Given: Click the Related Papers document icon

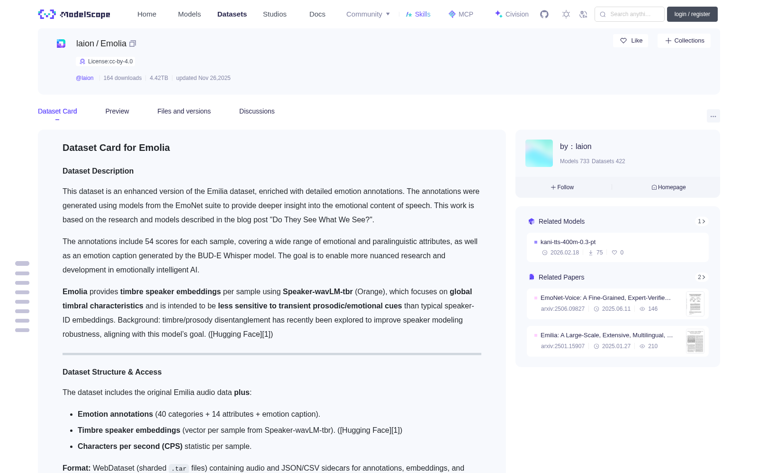Looking at the screenshot, I should (532, 277).
